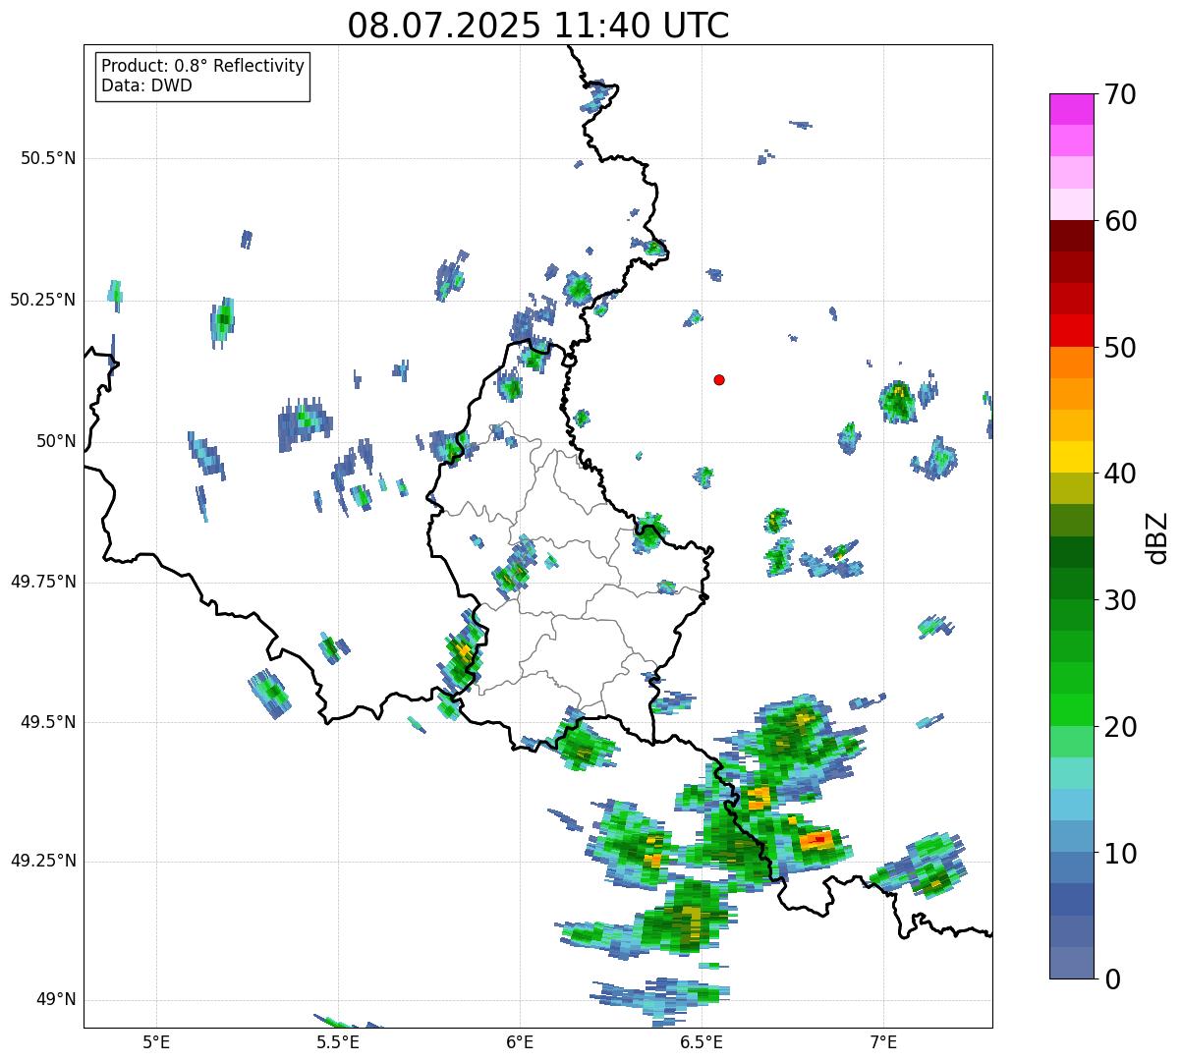The width and height of the screenshot is (1181, 1062).
Task: Click the bright red colorbar segment above 50
Action: click(x=1072, y=330)
